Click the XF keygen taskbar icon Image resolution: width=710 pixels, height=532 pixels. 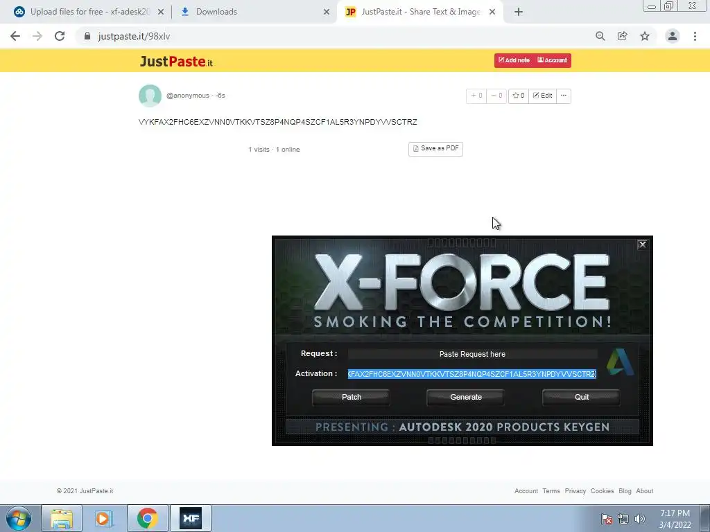[191, 518]
